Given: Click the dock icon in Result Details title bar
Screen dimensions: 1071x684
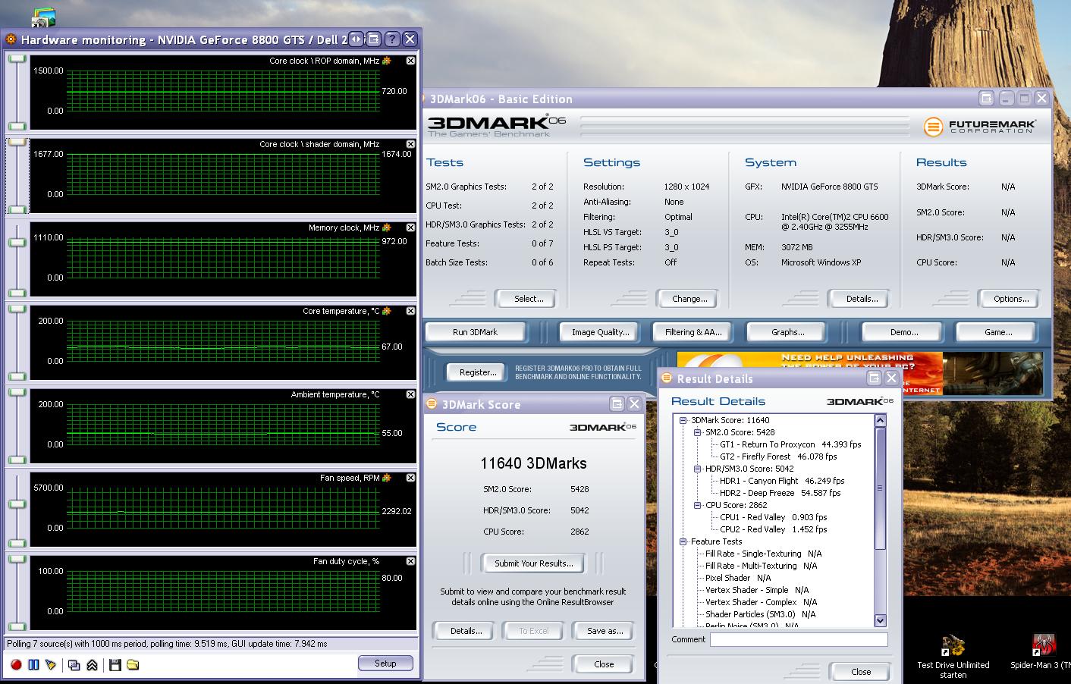Looking at the screenshot, I should (x=874, y=378).
